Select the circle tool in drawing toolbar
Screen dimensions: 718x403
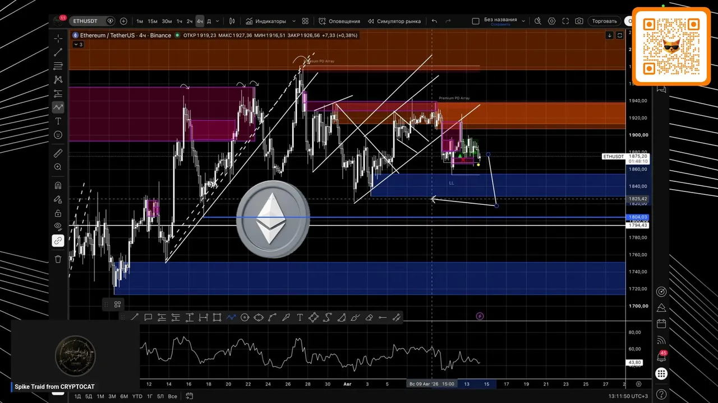[x=245, y=317]
